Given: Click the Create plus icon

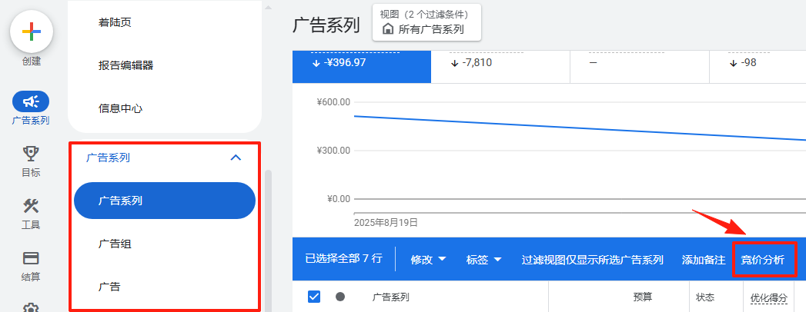Looking at the screenshot, I should (32, 32).
